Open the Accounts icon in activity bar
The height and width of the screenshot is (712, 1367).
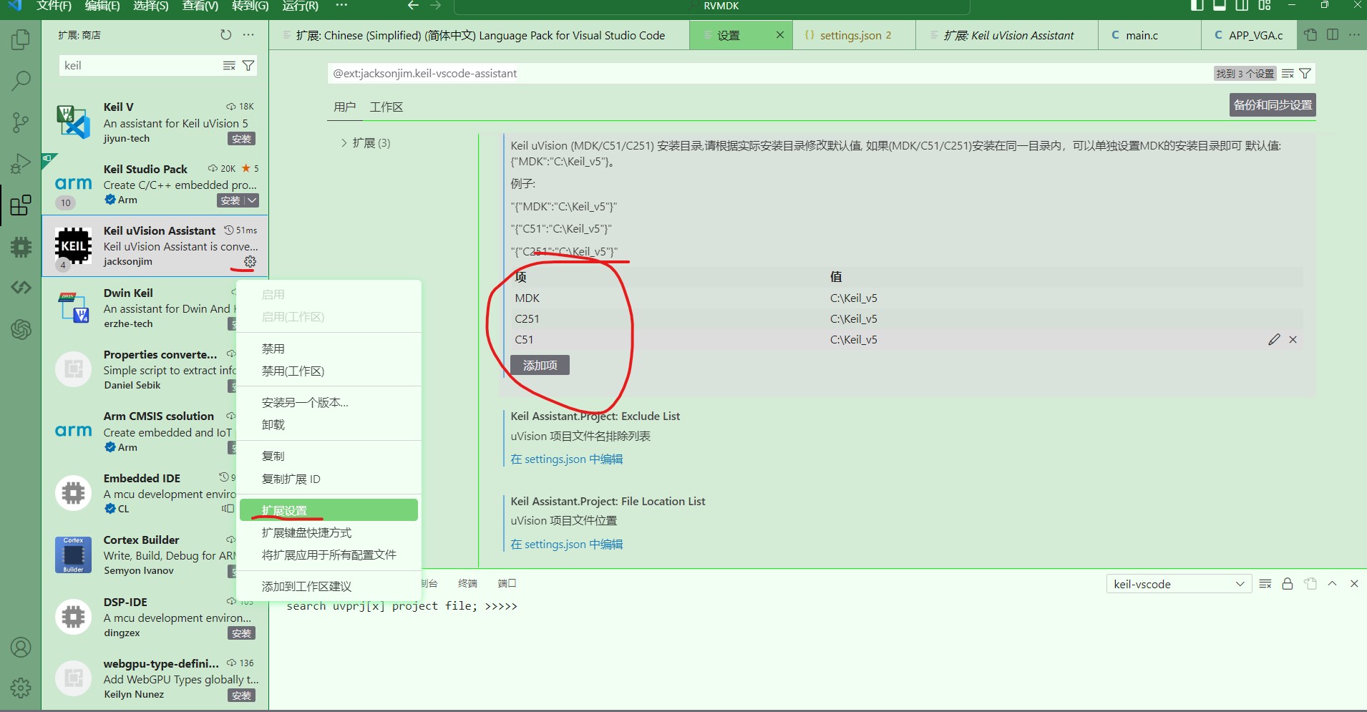21,648
